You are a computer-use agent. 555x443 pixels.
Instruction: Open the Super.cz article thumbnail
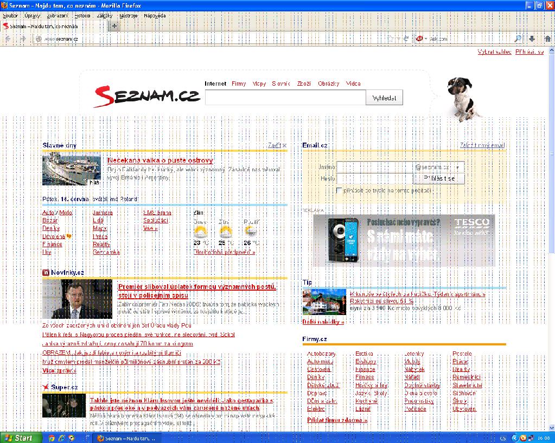[x=64, y=406]
